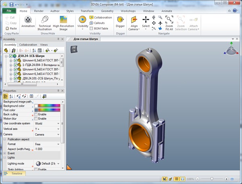Open the Use coordinate system dropdown
242x184 pixels.
[x=58, y=123]
